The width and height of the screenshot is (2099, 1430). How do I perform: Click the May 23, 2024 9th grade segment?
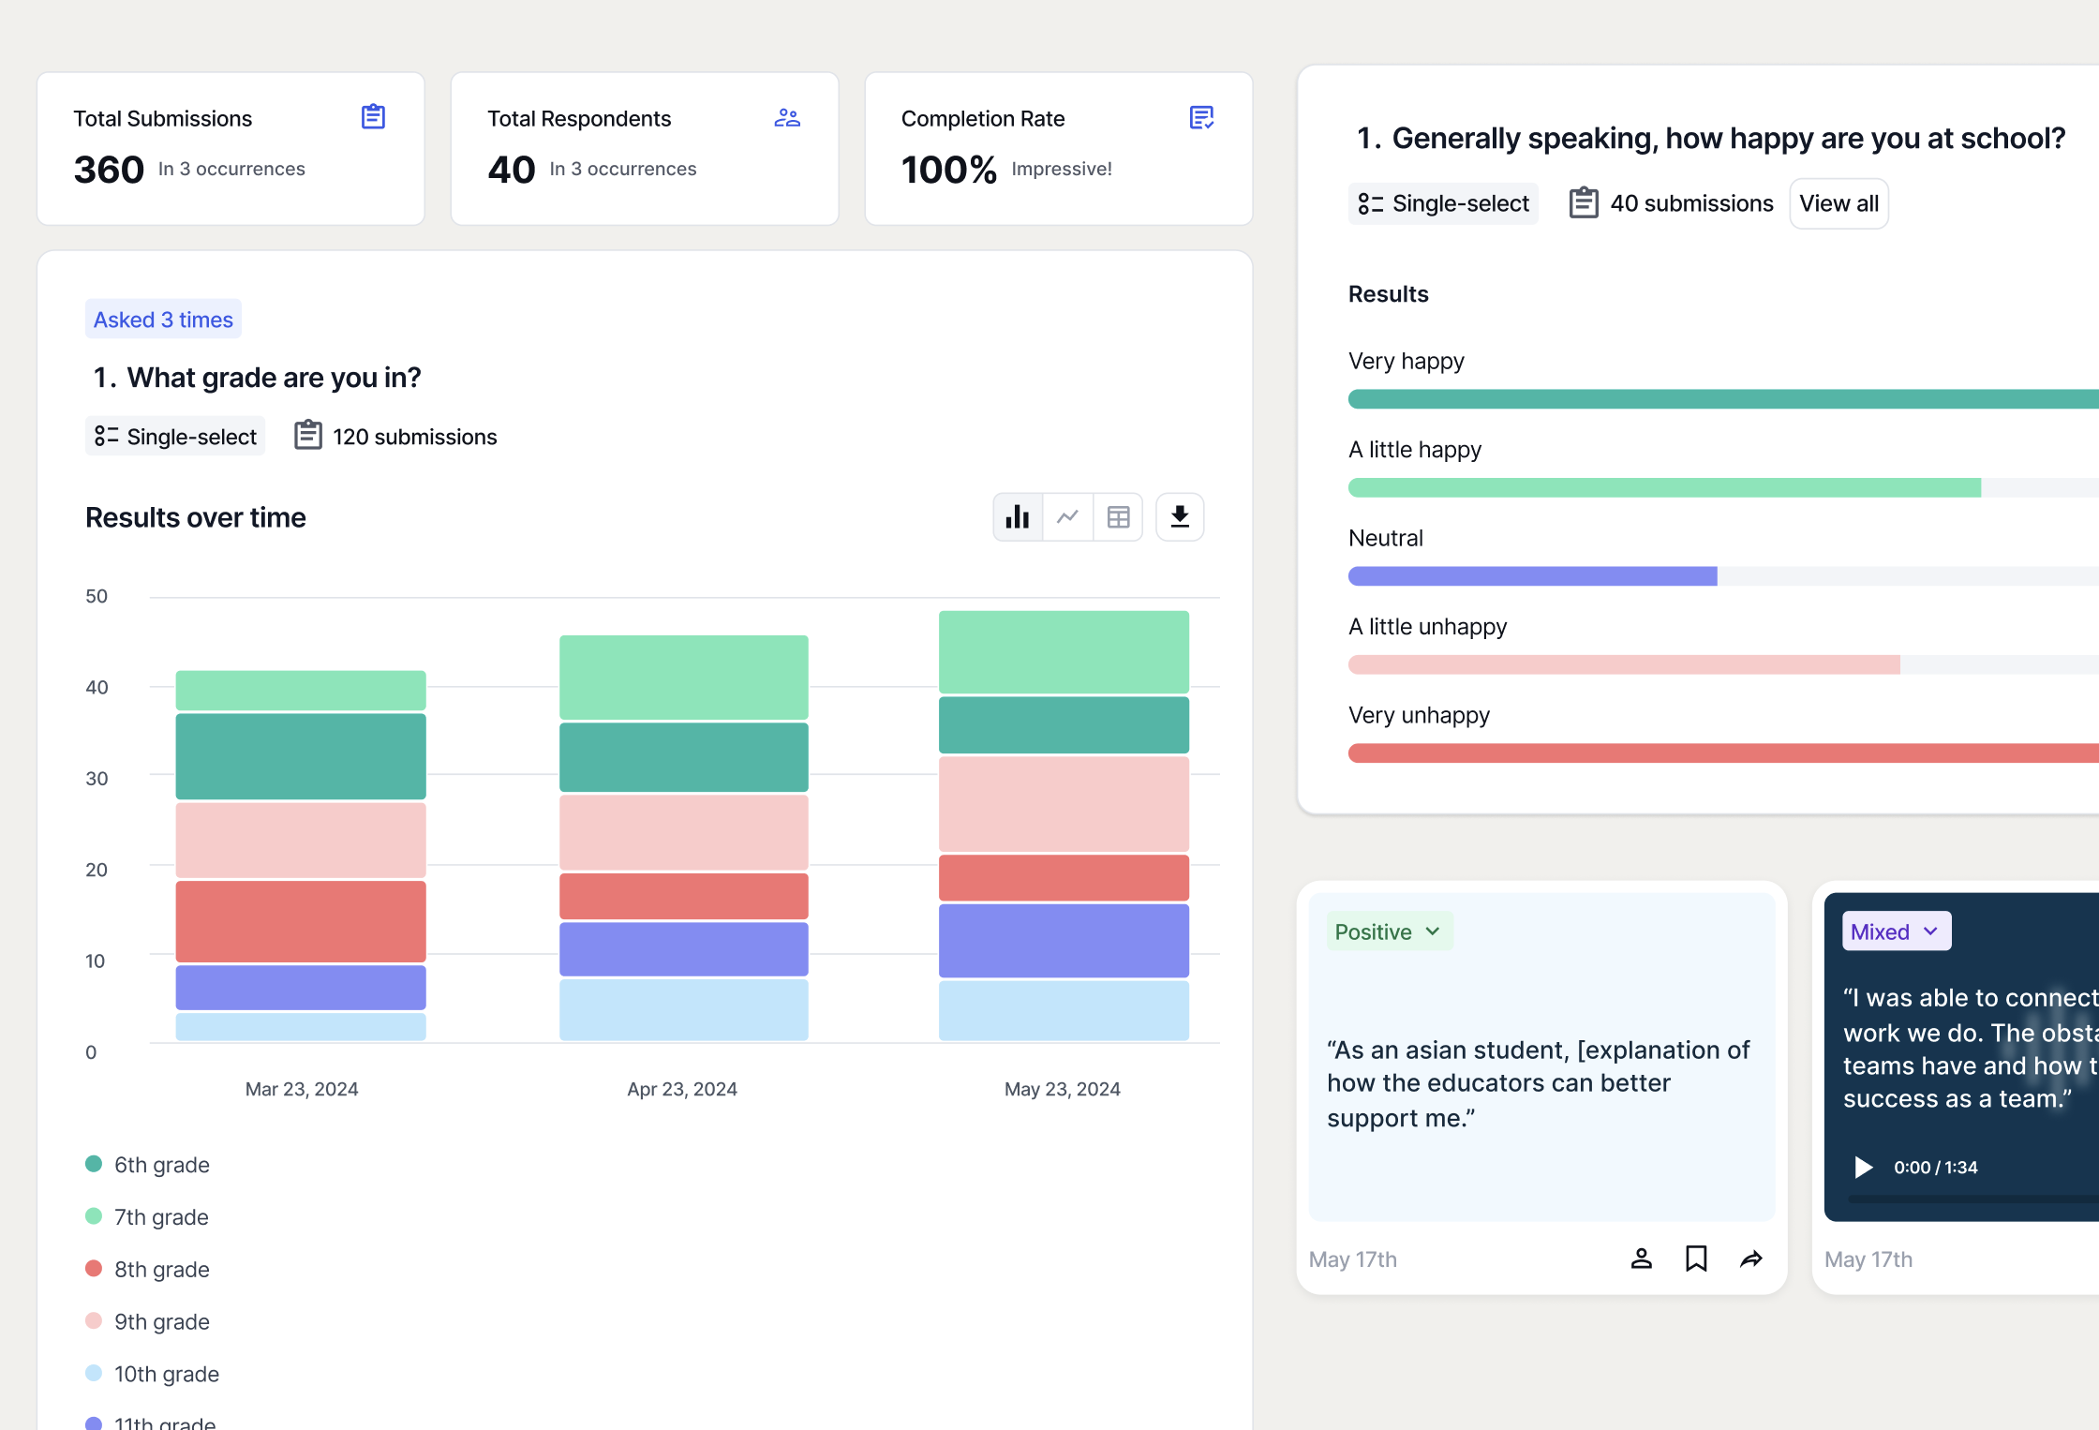1064,804
